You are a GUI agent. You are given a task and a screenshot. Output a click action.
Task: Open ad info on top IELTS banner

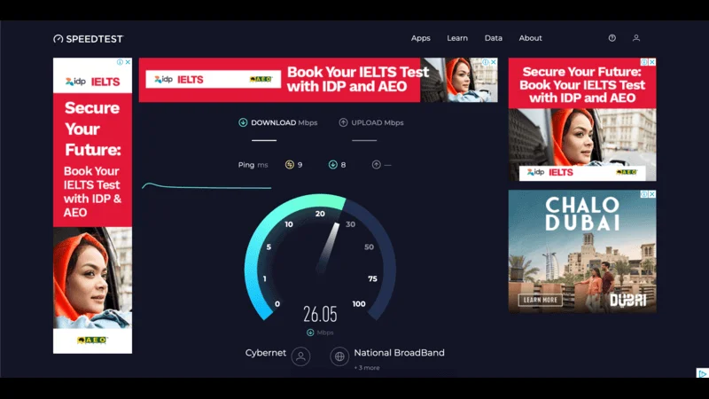[485, 62]
